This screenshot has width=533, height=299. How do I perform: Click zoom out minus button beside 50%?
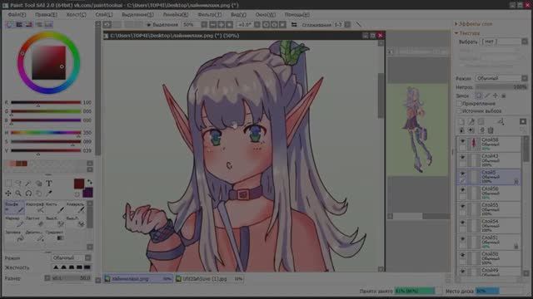[213, 24]
